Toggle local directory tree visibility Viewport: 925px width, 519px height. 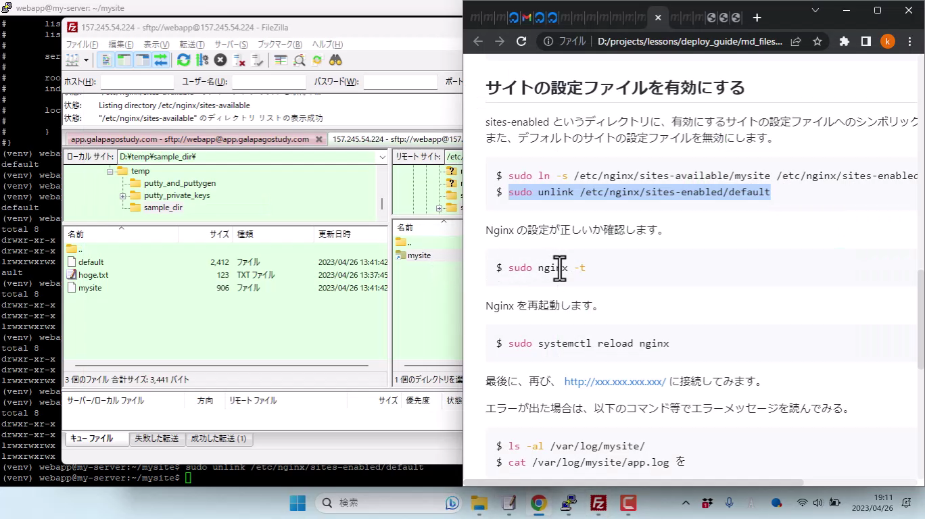[124, 60]
